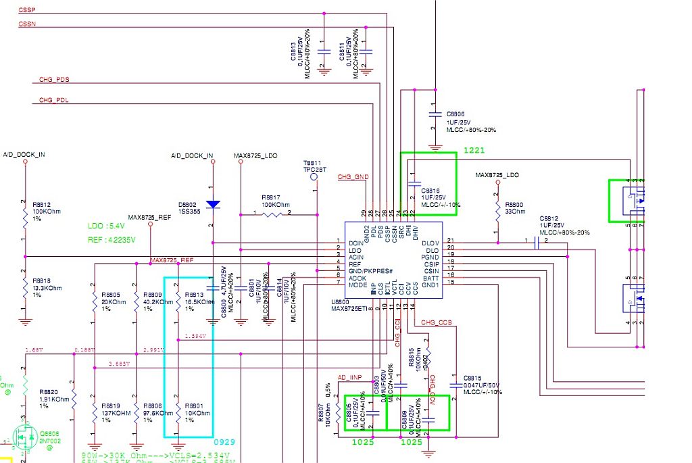Click the '90W->30K Ohm--->VCLS=2.534V' note

point(155,456)
